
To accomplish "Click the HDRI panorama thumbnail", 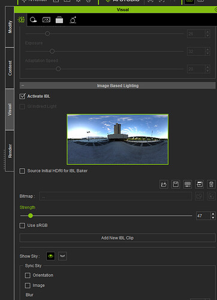I will pos(117,139).
